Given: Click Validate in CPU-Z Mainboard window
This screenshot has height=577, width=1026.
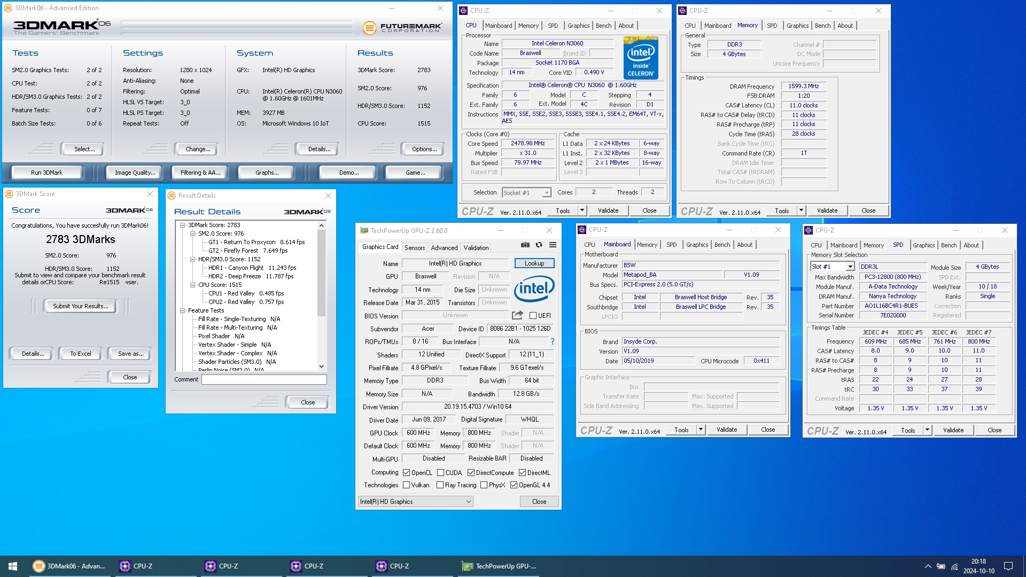Looking at the screenshot, I should click(726, 430).
